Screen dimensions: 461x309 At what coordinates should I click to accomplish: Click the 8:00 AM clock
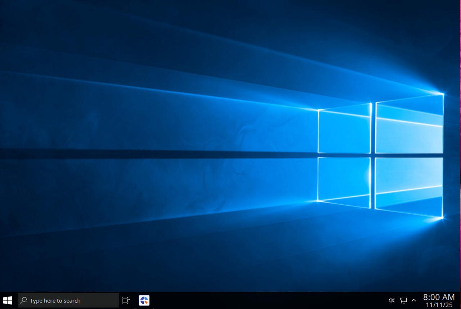[439, 297]
